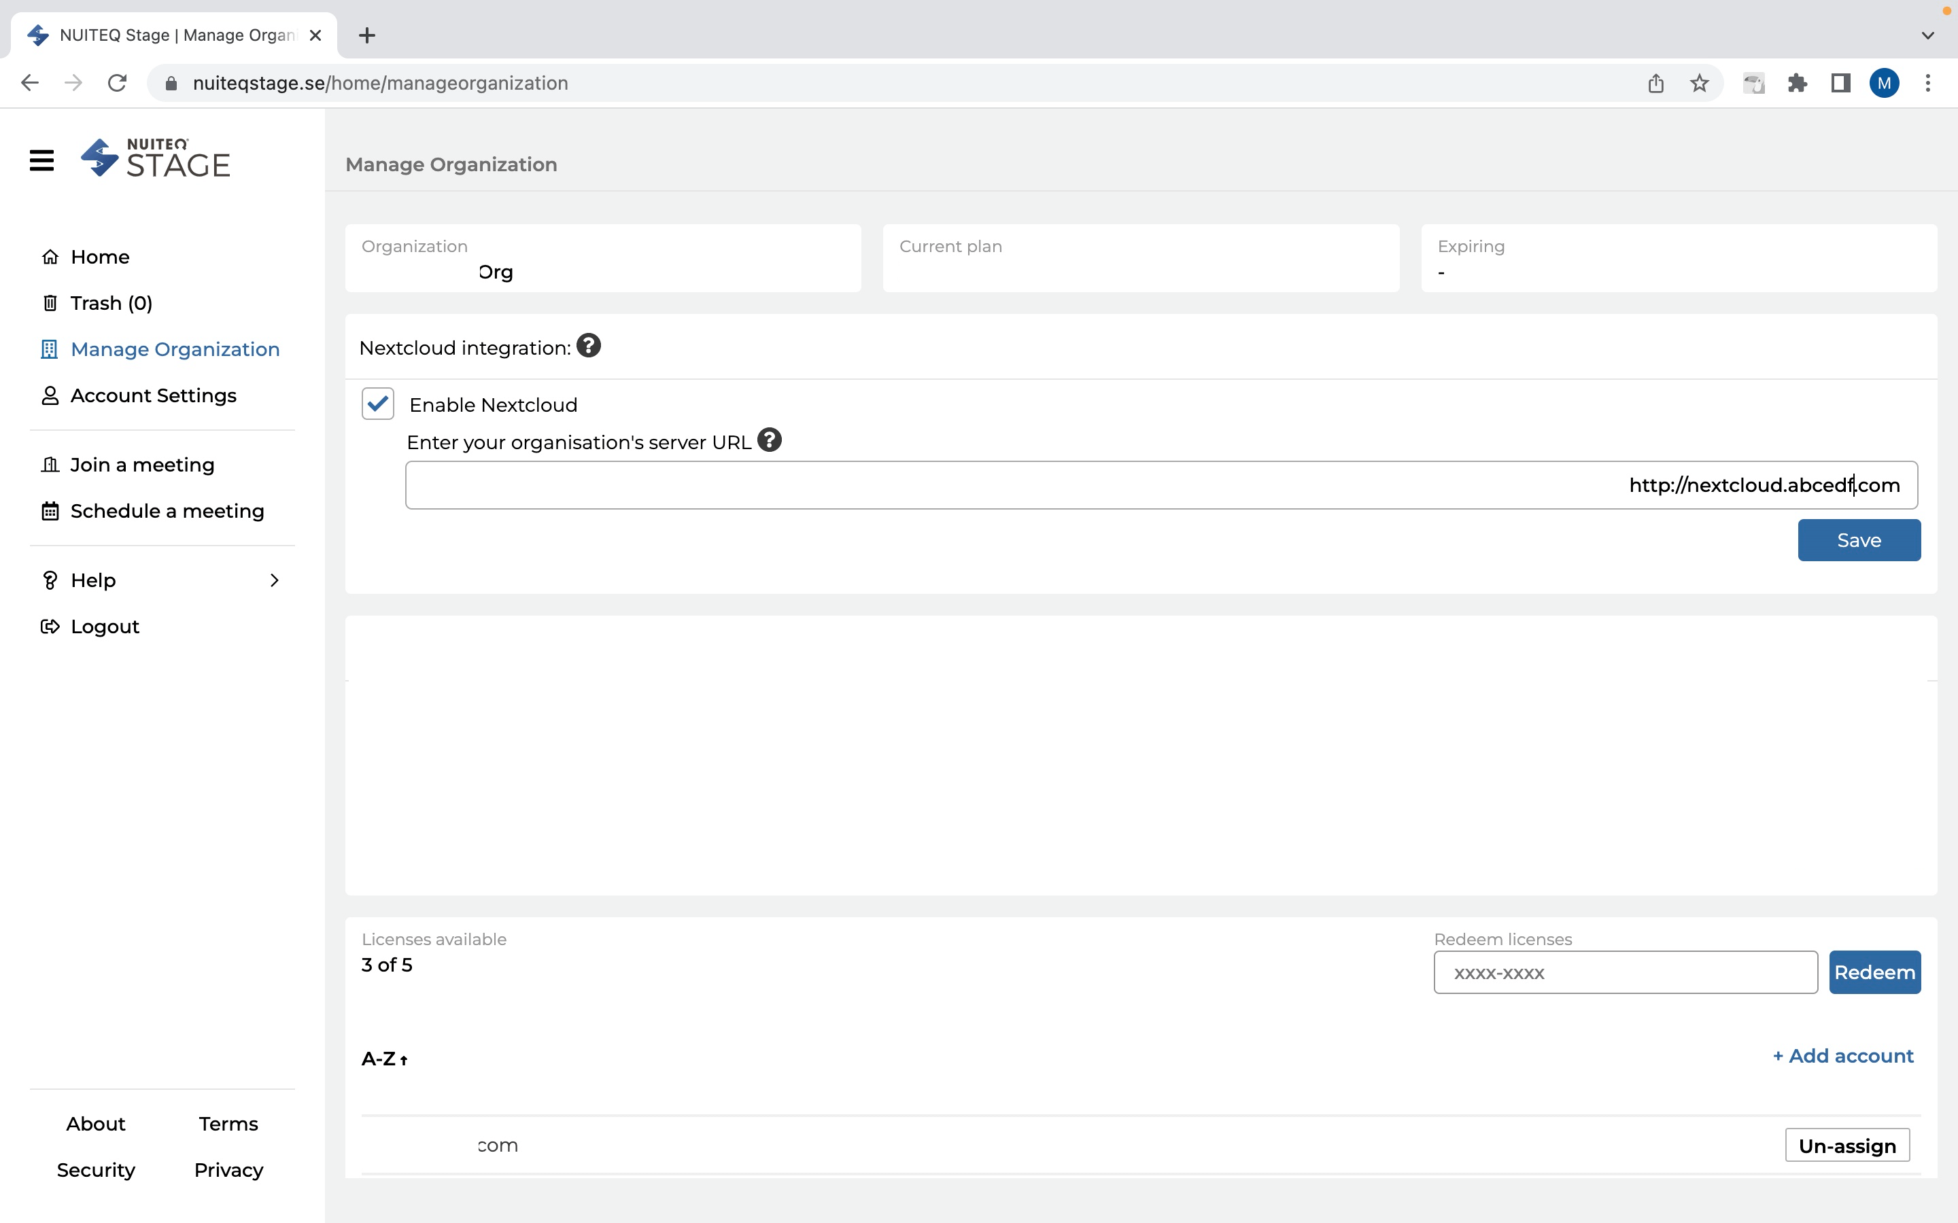The height and width of the screenshot is (1223, 1958).
Task: Click the NUITEQ Stage logo
Action: pyautogui.click(x=155, y=158)
